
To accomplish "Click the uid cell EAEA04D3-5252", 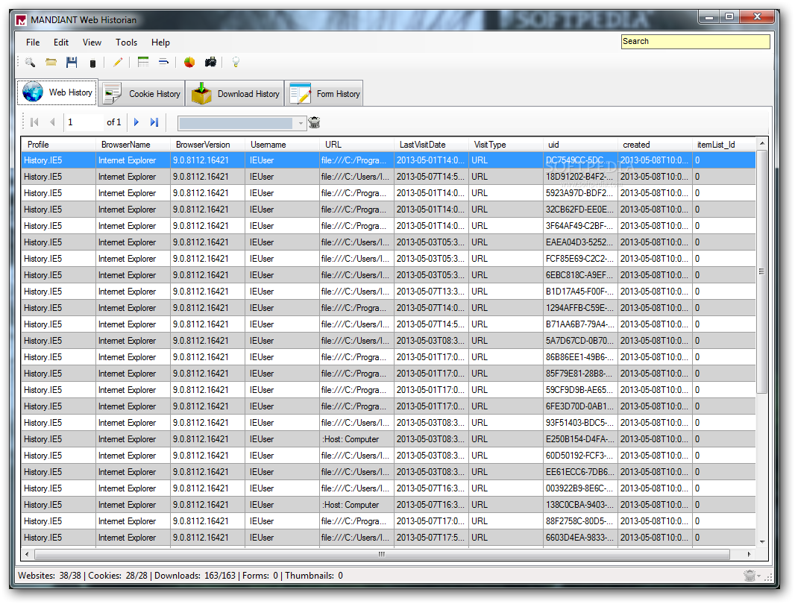I will coord(580,242).
